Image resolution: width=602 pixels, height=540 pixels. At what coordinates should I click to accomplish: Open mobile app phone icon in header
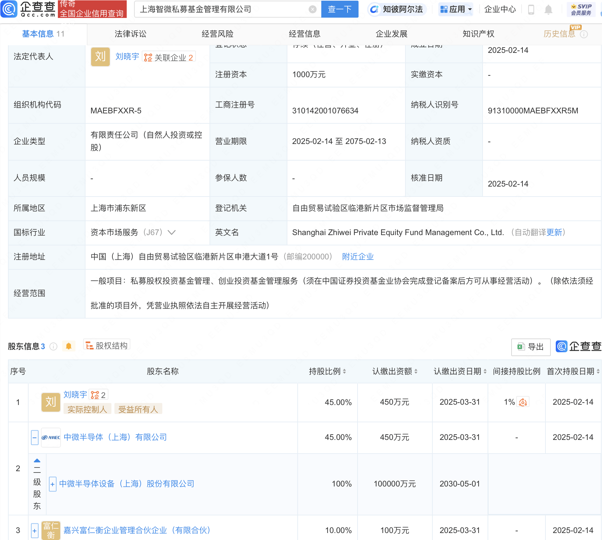pyautogui.click(x=531, y=10)
